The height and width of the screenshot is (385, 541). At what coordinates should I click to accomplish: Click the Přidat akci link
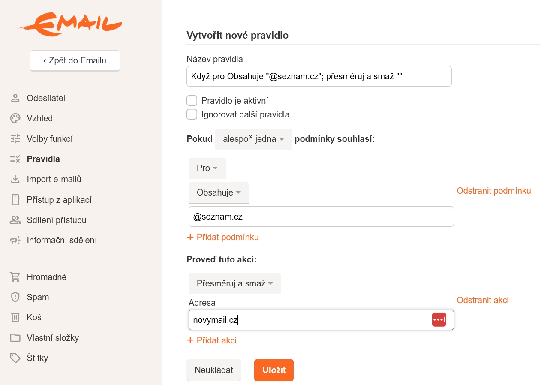click(212, 340)
